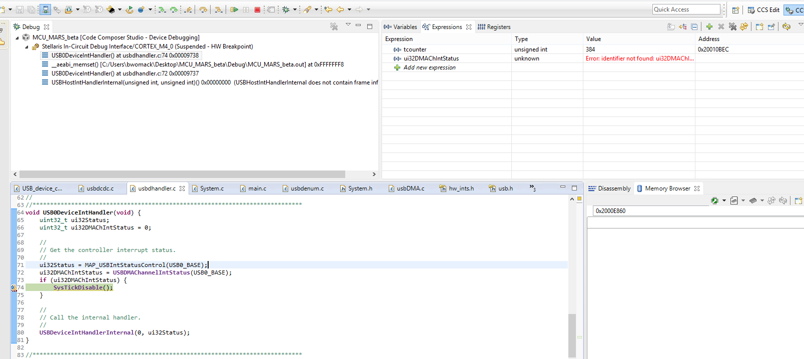Click Remove All Expressions double-X icon
Viewport: 804px width, 359px height.
coord(732,26)
